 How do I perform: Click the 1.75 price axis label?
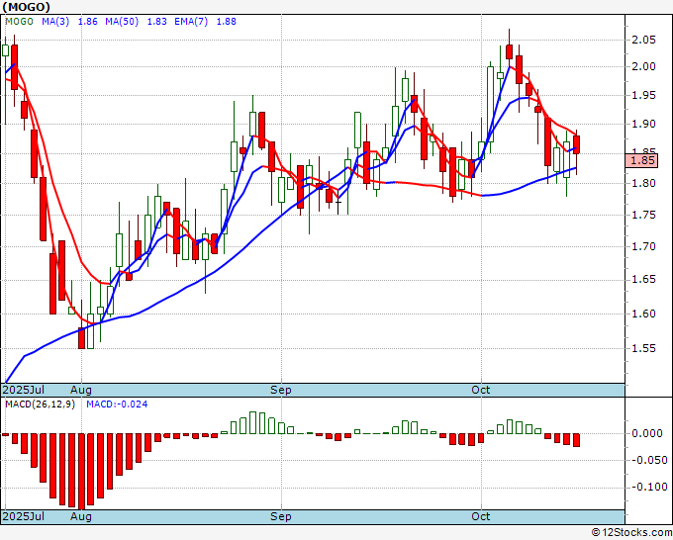(x=644, y=215)
